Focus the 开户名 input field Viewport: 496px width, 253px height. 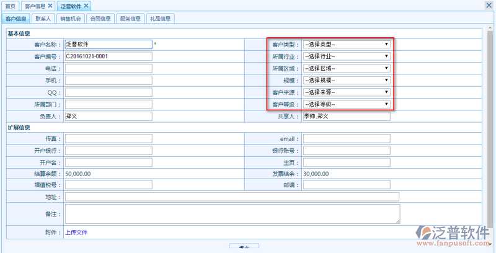[108, 162]
